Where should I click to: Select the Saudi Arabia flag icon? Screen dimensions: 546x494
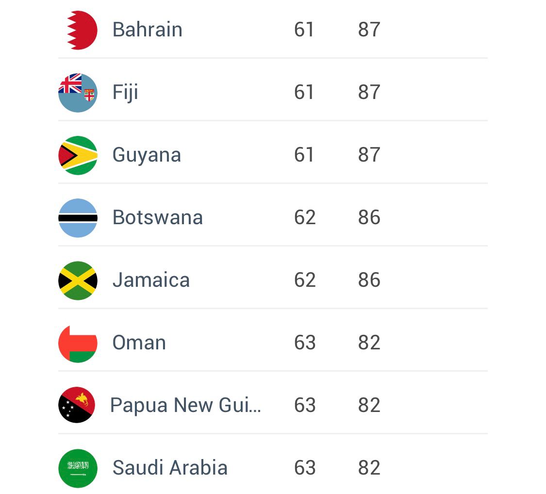pos(78,468)
